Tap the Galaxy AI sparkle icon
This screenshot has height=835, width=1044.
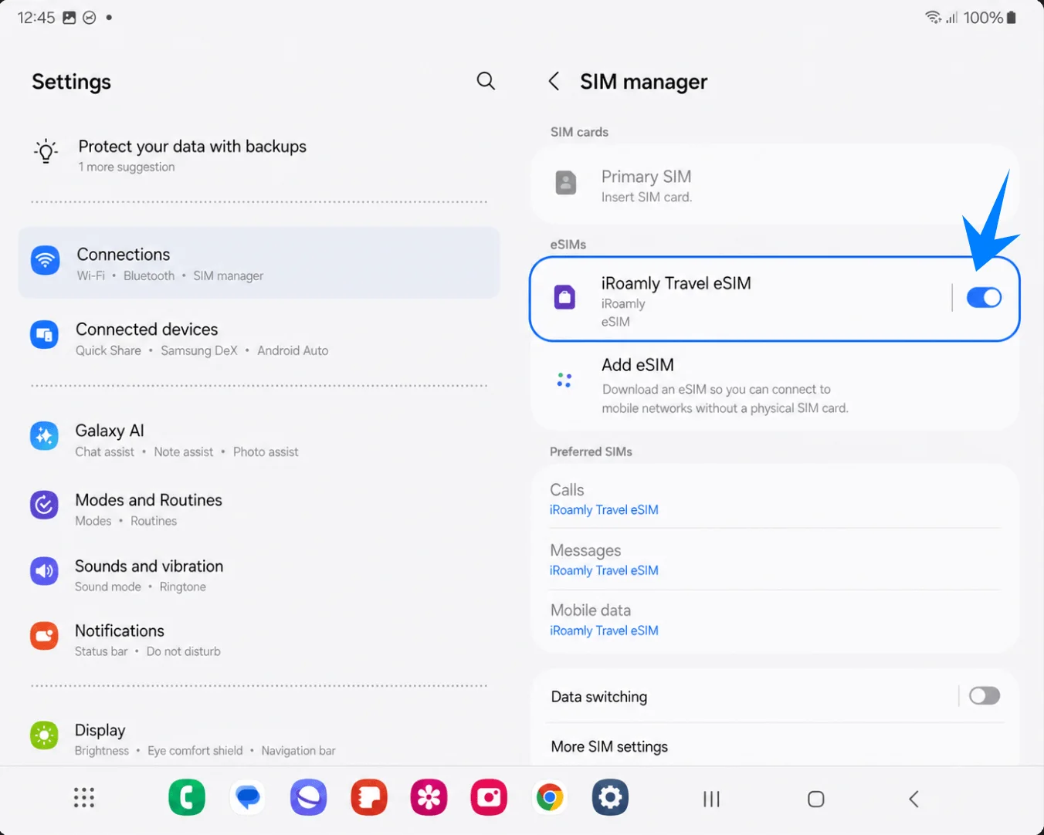pyautogui.click(x=44, y=436)
